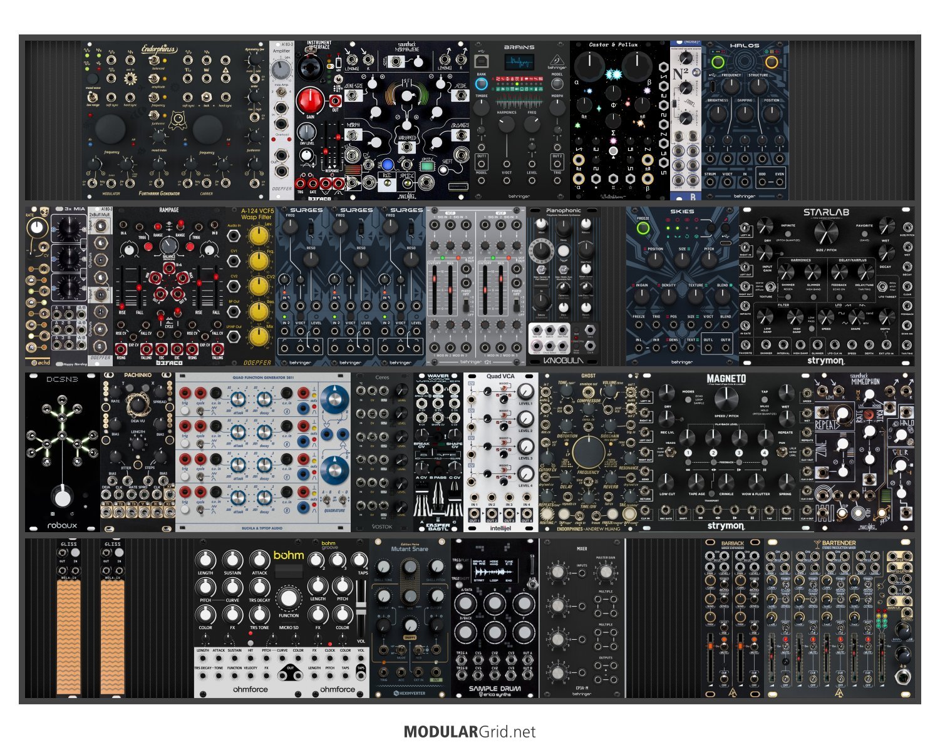This screenshot has height=745, width=940.
Task: Click the Timbre knob on Brains
Action: pos(481,107)
